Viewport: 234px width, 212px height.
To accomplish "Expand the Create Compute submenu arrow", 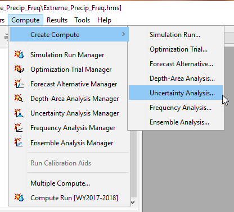I will (123, 34).
